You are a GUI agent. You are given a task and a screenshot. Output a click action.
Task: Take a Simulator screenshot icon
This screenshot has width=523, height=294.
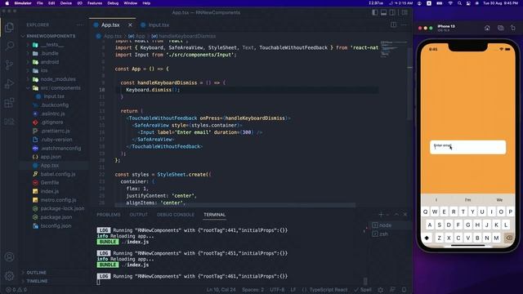click(x=500, y=28)
